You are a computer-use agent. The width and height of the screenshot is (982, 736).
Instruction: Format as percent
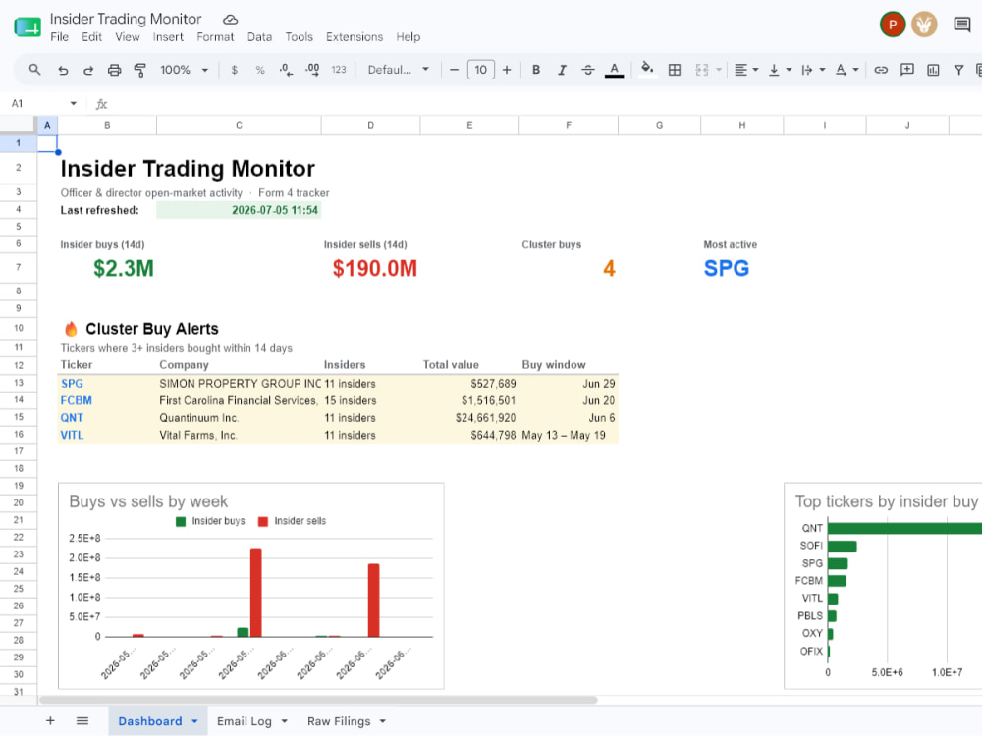tap(260, 70)
